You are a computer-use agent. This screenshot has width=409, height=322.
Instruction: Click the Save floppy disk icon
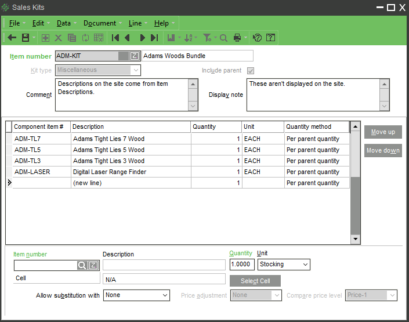tap(26, 38)
